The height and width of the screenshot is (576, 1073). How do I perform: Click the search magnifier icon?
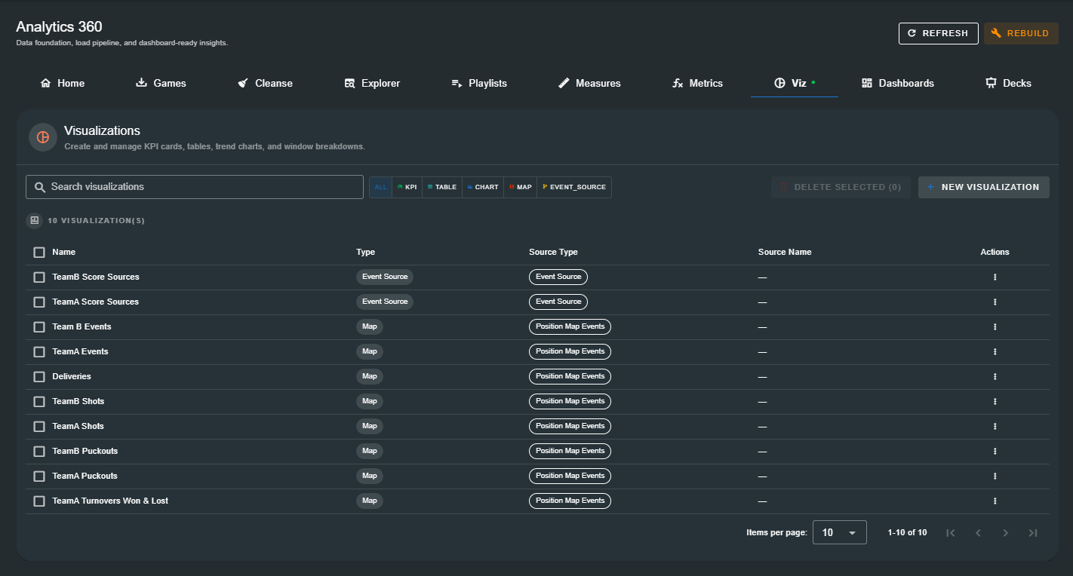point(40,187)
